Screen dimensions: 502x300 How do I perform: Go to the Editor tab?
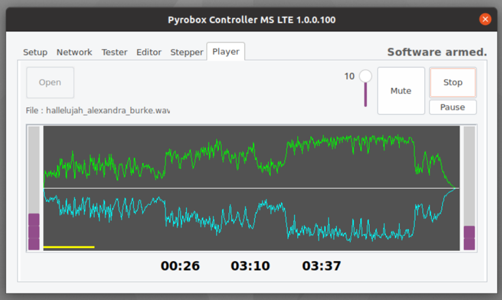point(149,52)
